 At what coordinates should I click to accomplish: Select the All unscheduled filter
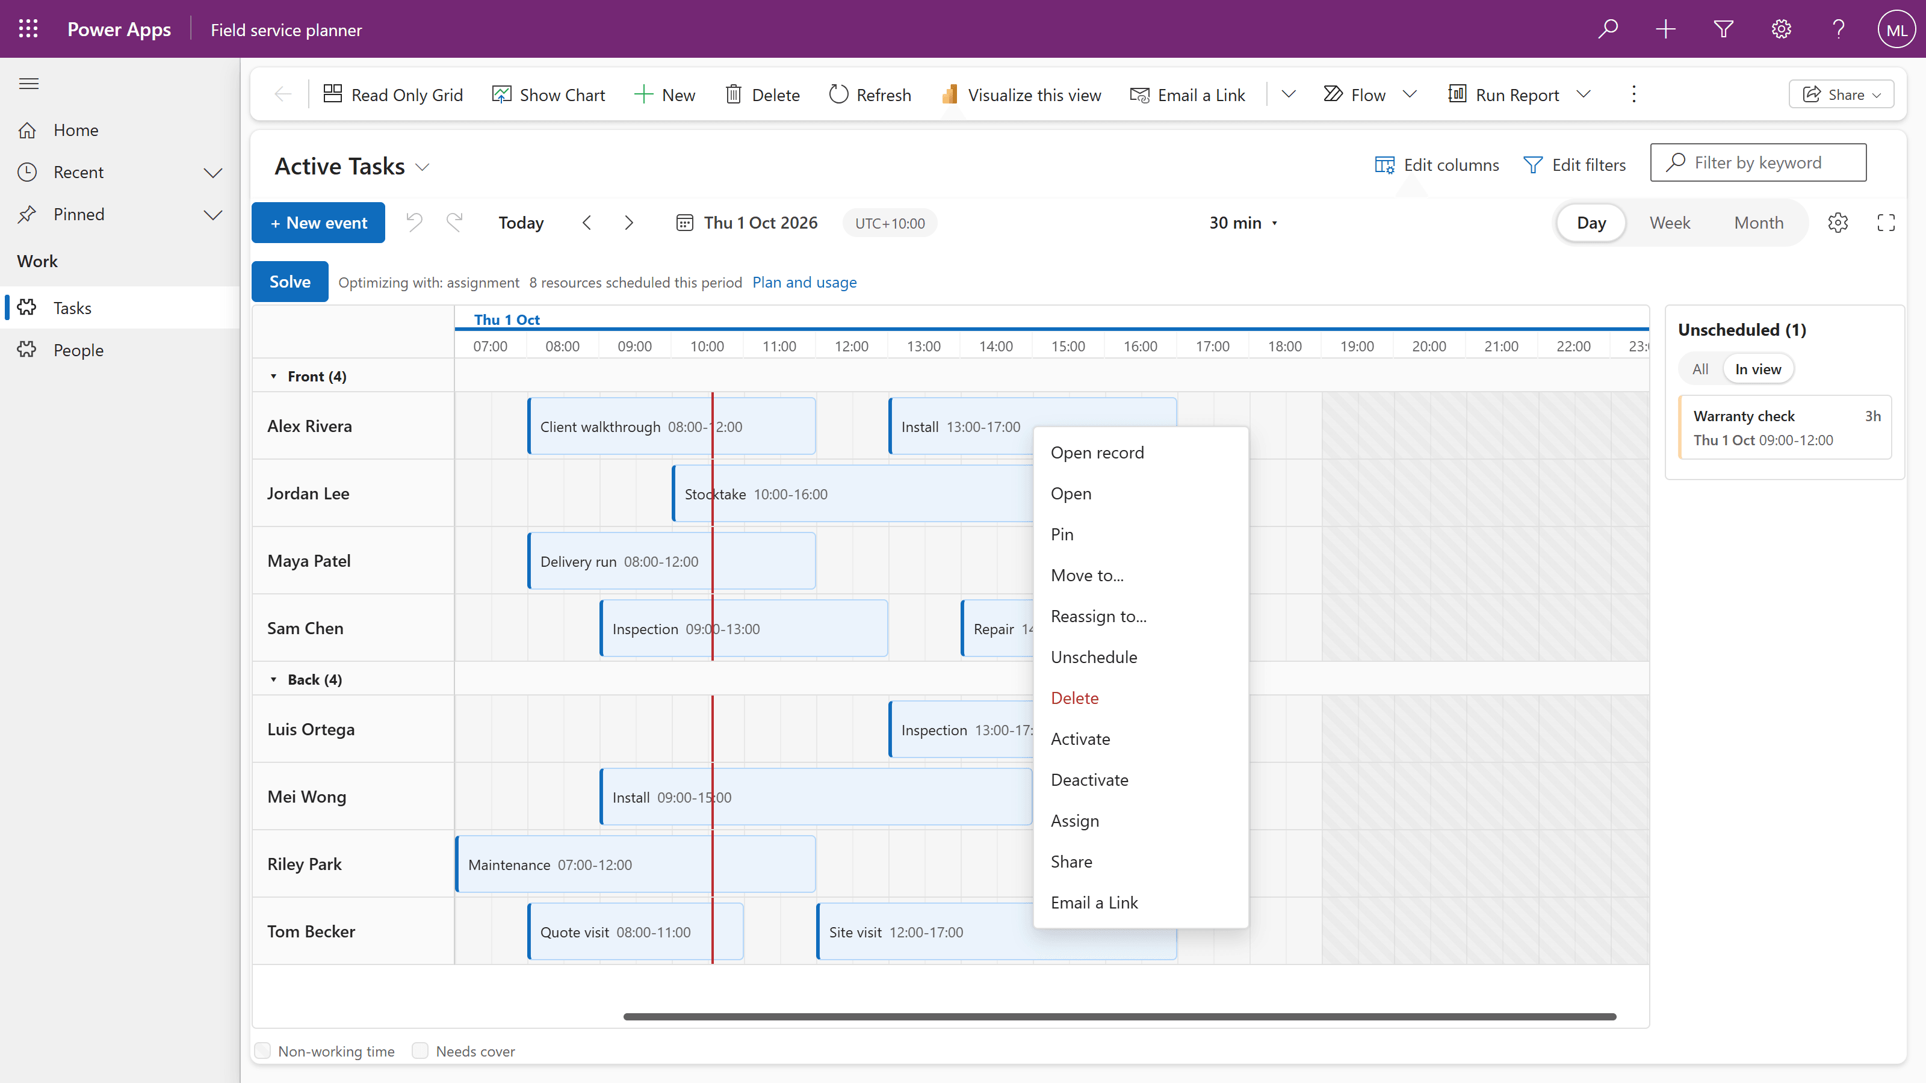pos(1700,369)
